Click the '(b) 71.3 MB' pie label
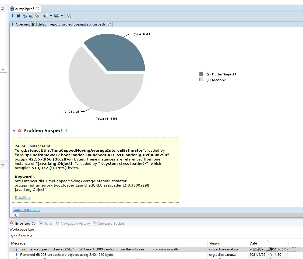 pos(72,112)
